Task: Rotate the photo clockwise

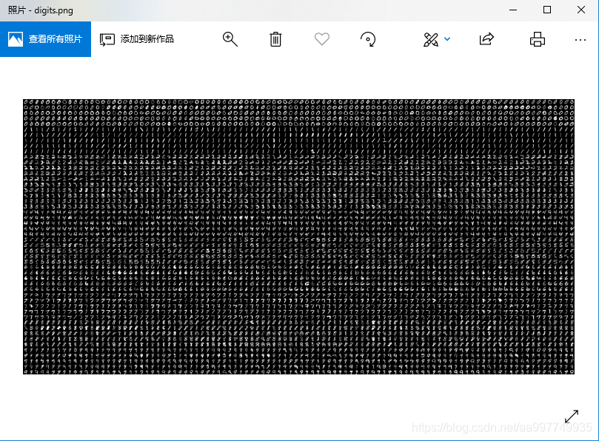Action: (368, 39)
